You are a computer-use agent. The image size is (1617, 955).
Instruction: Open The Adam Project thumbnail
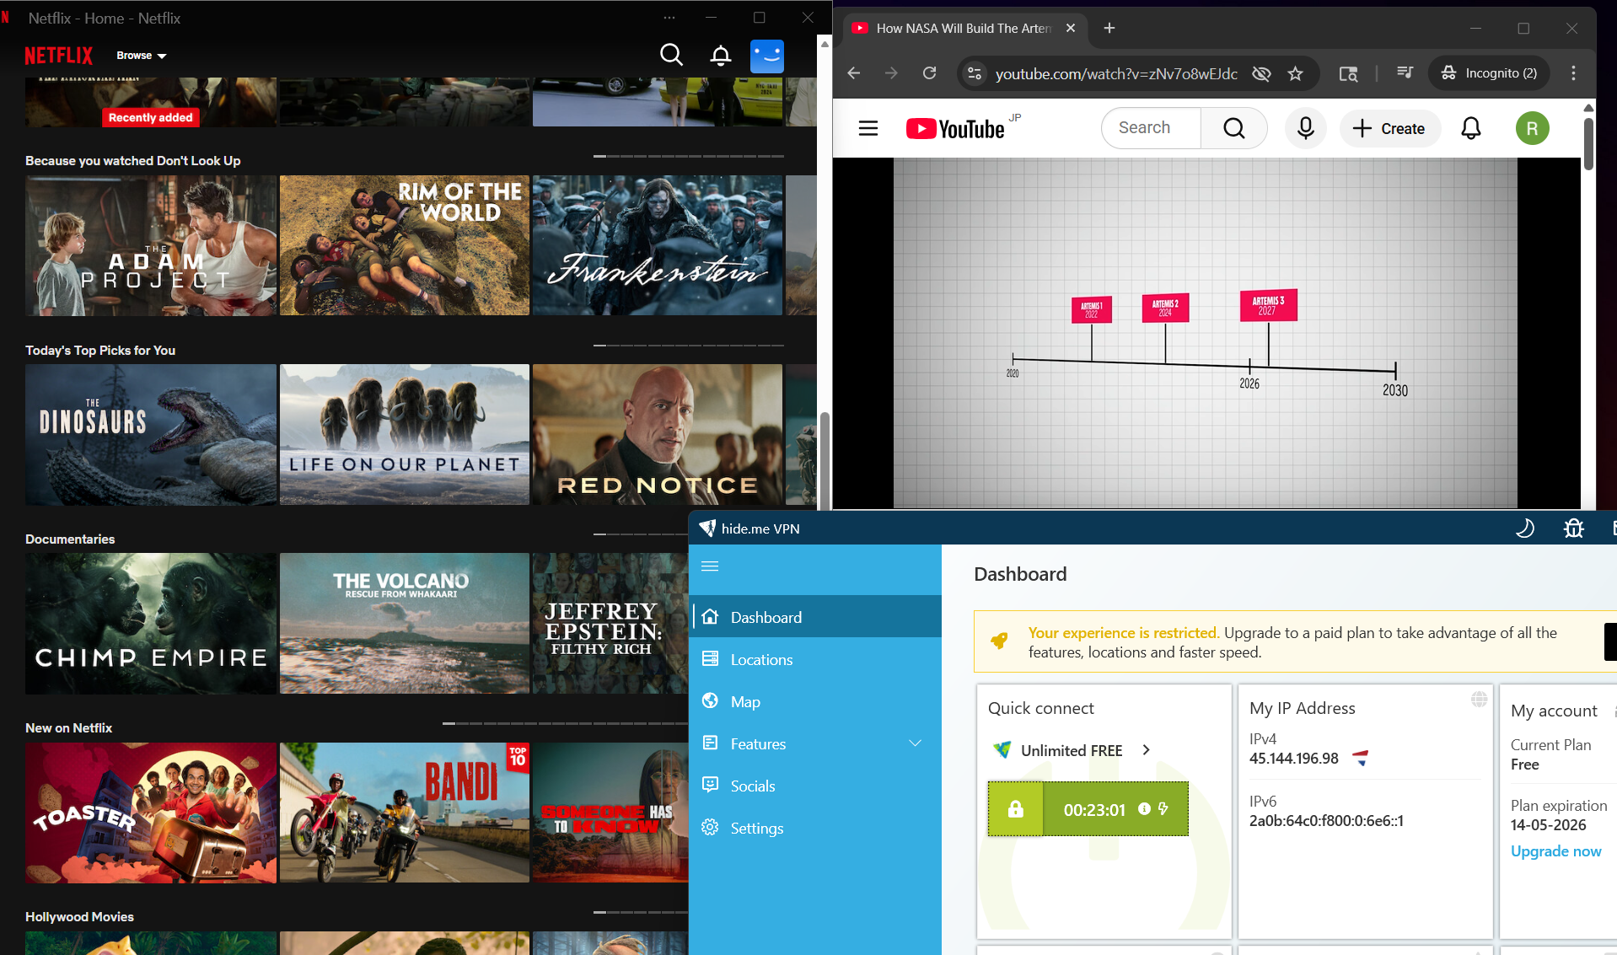[151, 245]
